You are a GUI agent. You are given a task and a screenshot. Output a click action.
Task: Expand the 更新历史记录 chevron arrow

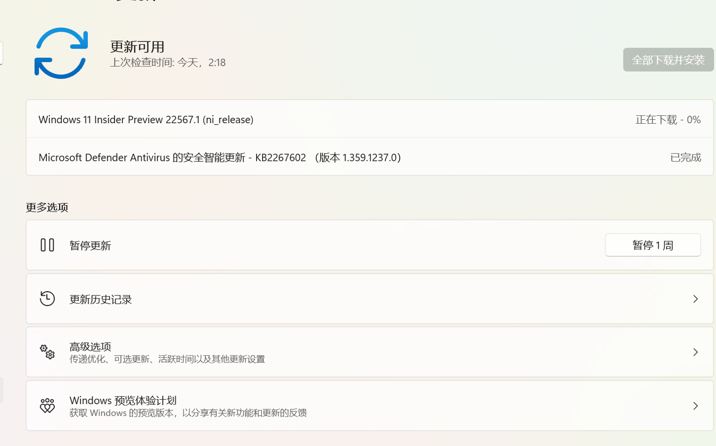(x=696, y=298)
